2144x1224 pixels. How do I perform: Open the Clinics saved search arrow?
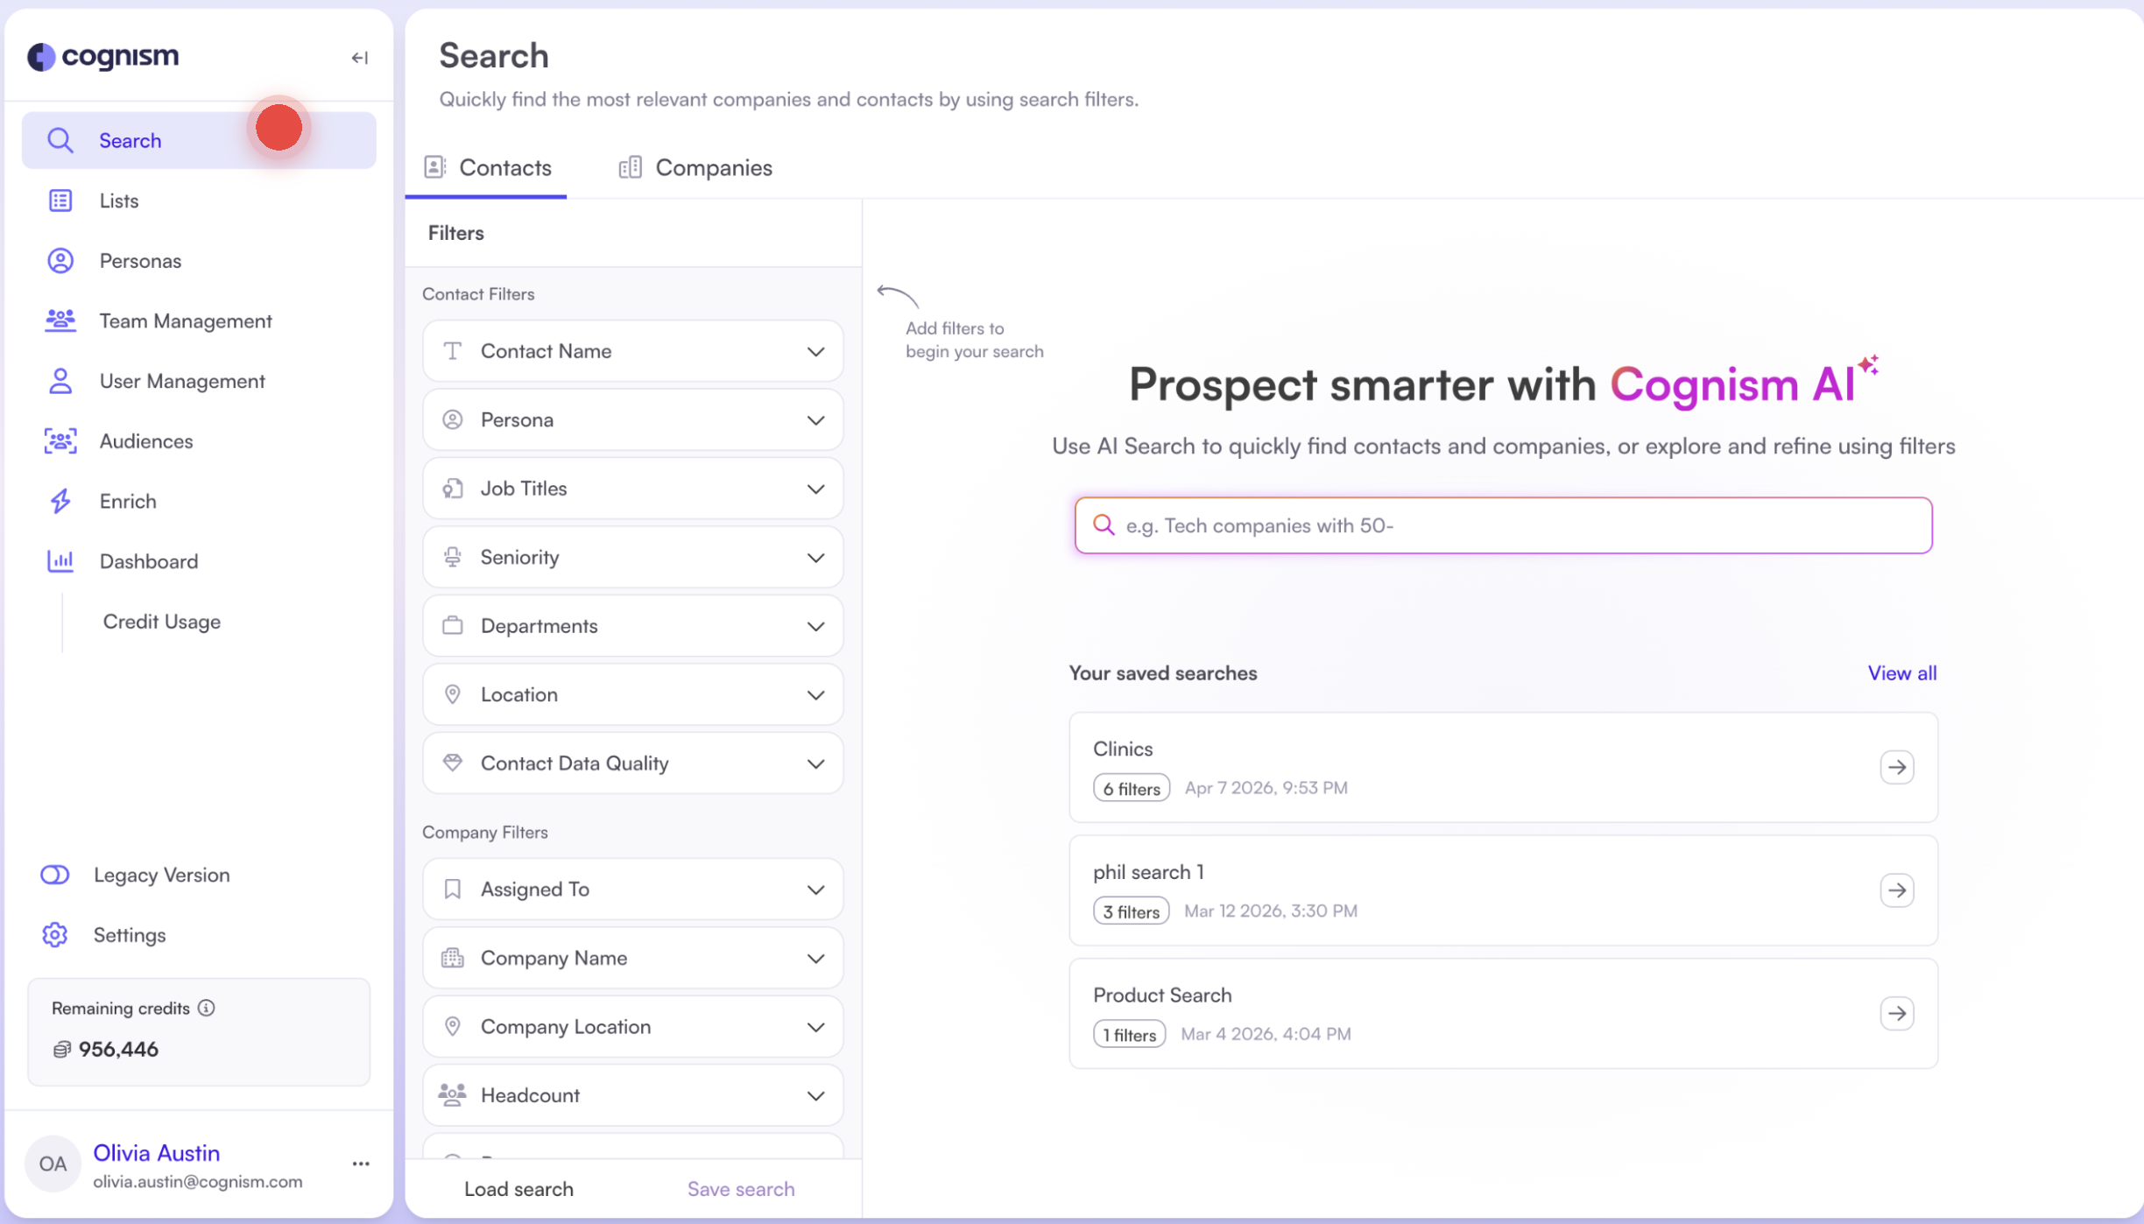coord(1896,767)
